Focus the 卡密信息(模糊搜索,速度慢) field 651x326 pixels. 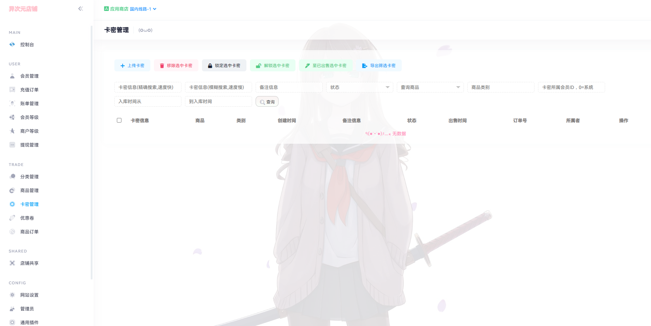coord(218,87)
